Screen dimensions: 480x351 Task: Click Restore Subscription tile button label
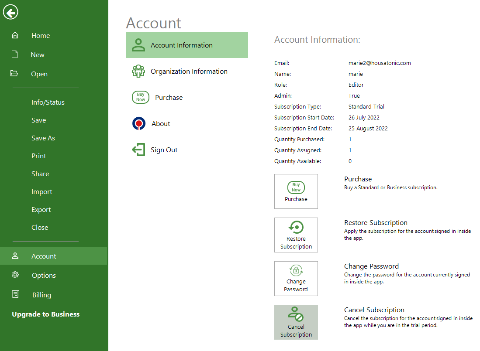[296, 242]
